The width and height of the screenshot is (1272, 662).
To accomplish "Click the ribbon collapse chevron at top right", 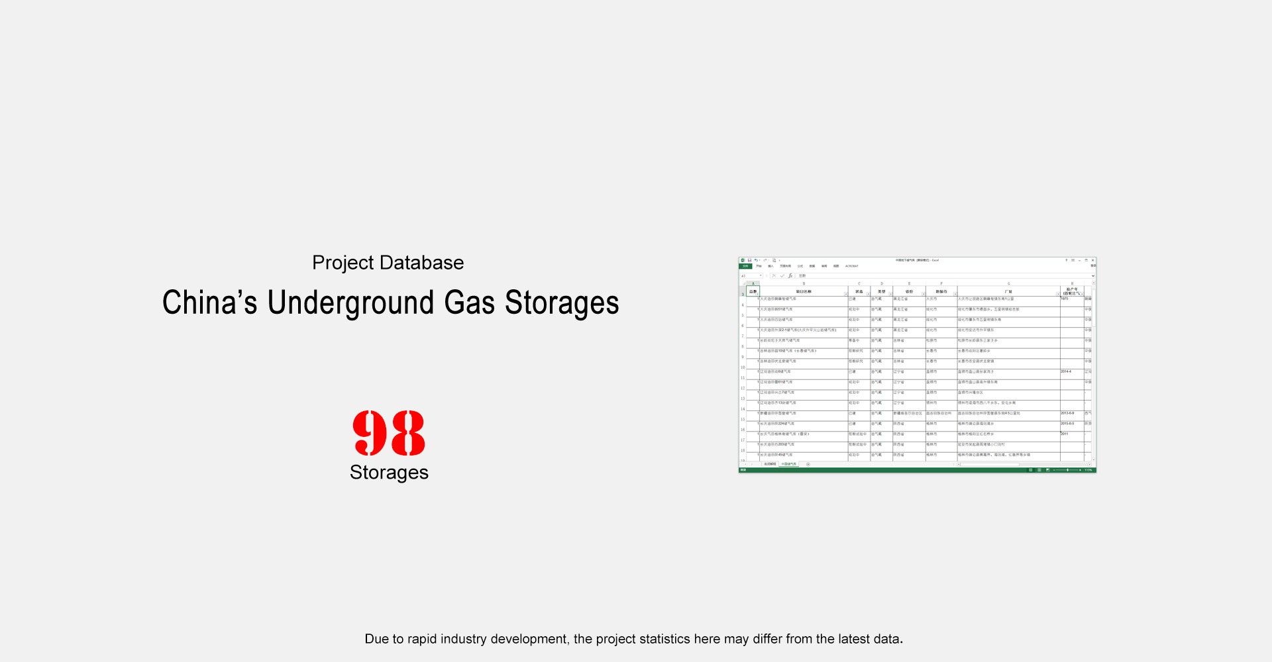I will 1092,276.
